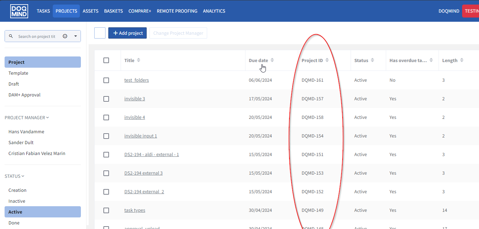Viewport: 479px width, 229px height.
Task: Select the invisible 4 row checkbox
Action: coord(106,117)
